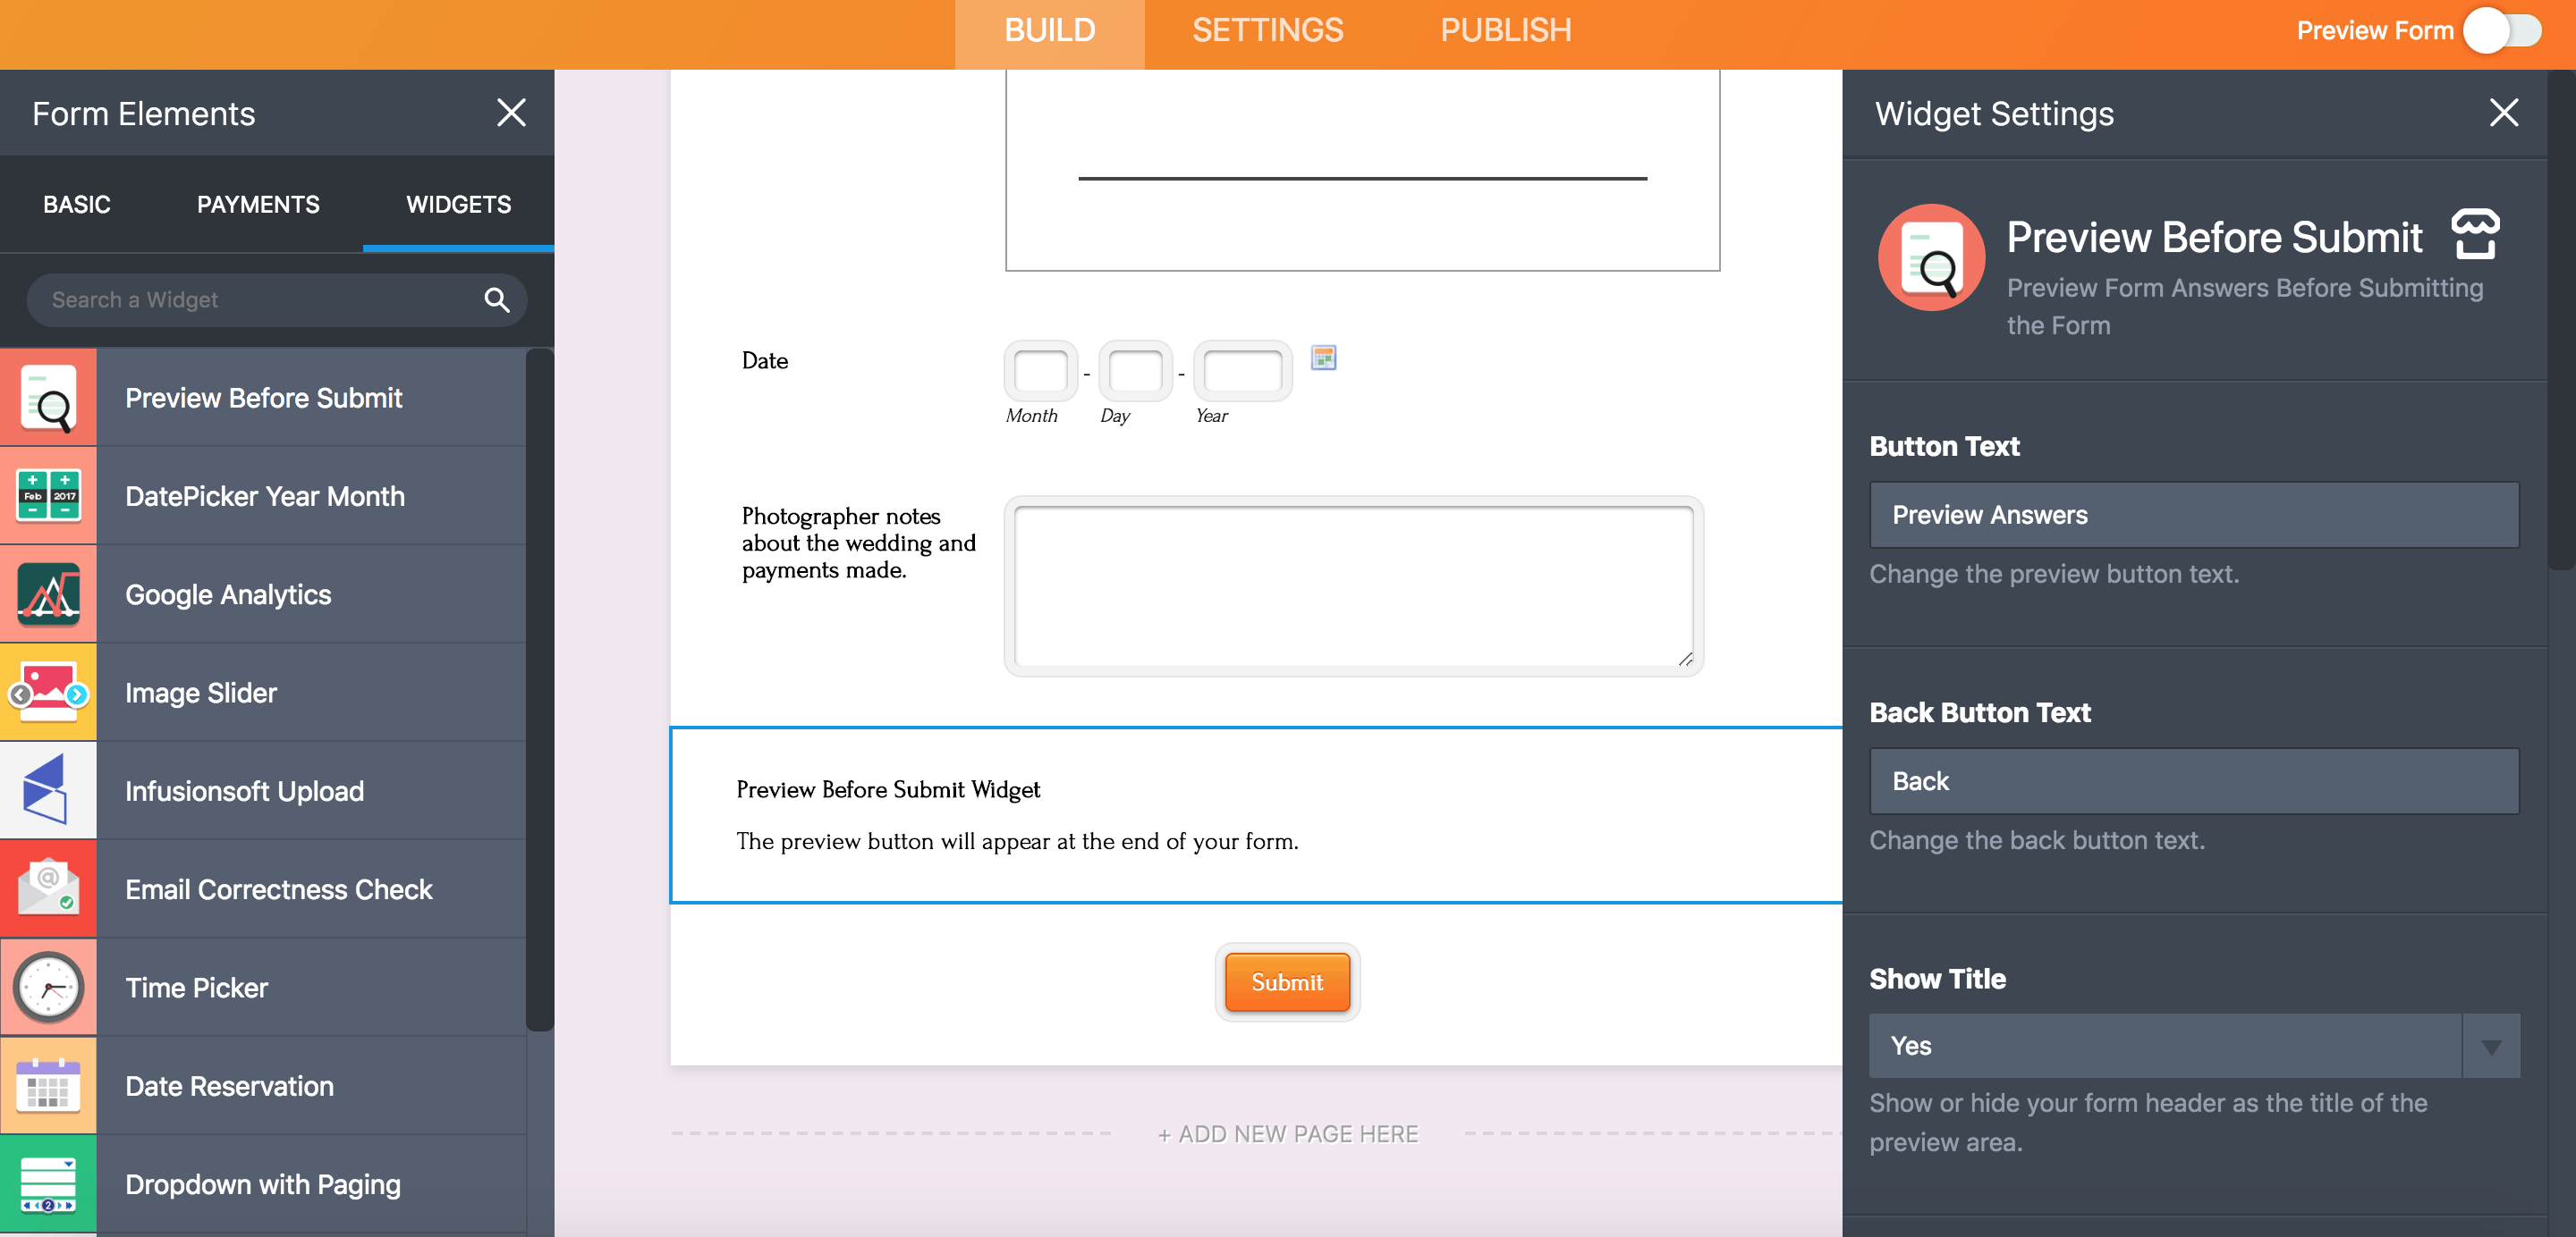The width and height of the screenshot is (2576, 1237).
Task: Close the Form Elements panel
Action: point(511,113)
